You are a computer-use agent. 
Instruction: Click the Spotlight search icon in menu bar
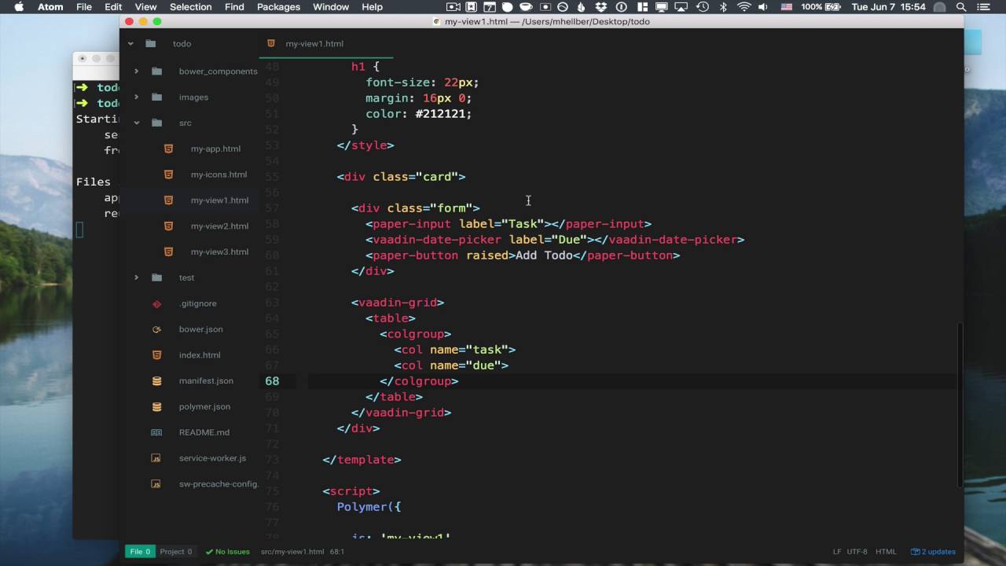pyautogui.click(x=960, y=7)
